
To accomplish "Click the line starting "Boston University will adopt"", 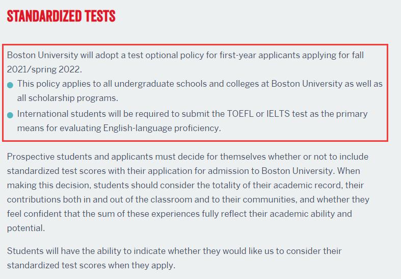I will click(185, 55).
